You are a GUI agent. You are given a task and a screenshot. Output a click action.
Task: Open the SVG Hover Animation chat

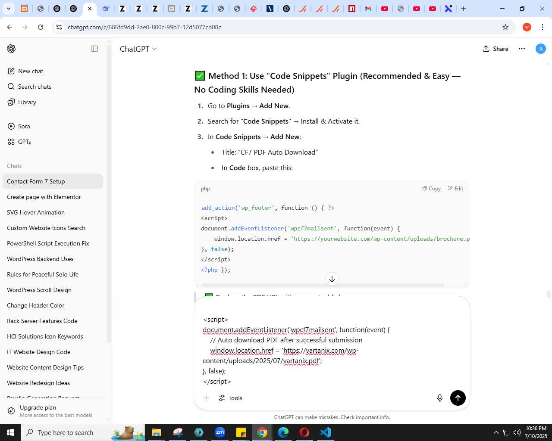53,212
